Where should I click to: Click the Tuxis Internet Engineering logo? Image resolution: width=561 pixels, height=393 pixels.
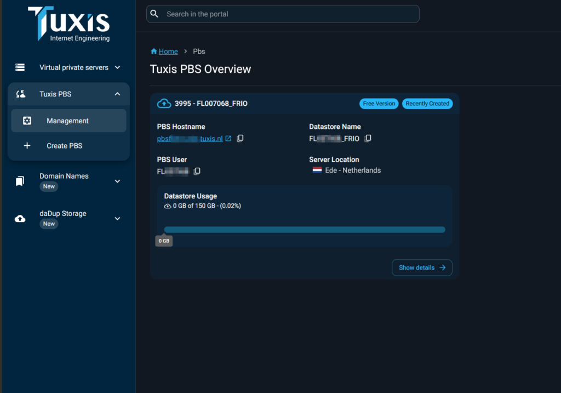(69, 24)
